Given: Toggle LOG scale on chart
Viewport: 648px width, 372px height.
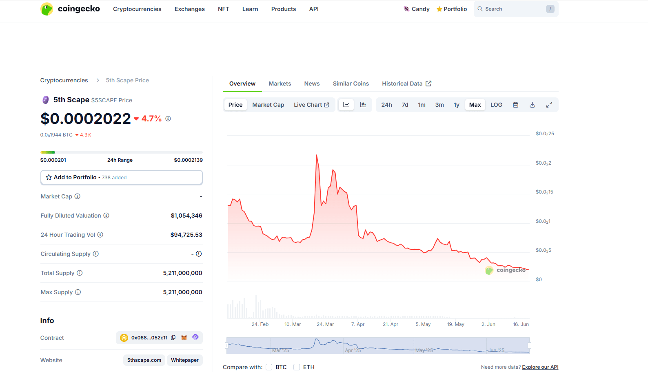Looking at the screenshot, I should pyautogui.click(x=497, y=105).
